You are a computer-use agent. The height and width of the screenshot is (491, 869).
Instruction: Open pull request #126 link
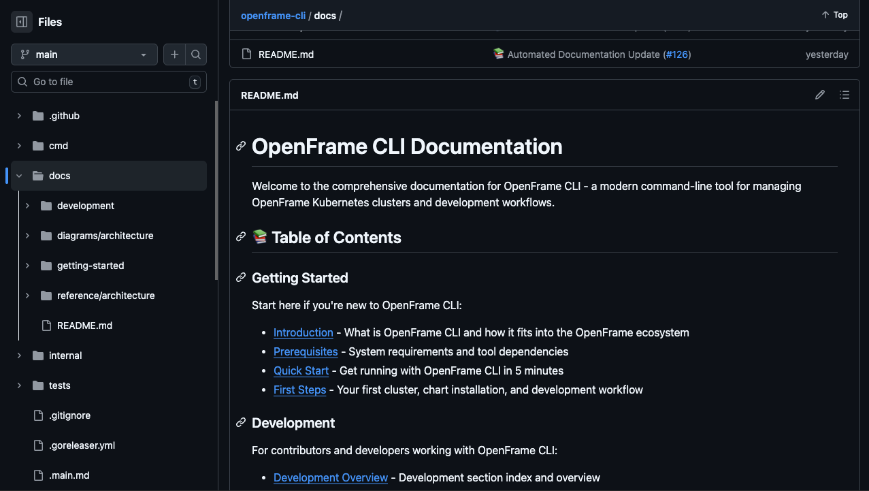click(676, 54)
